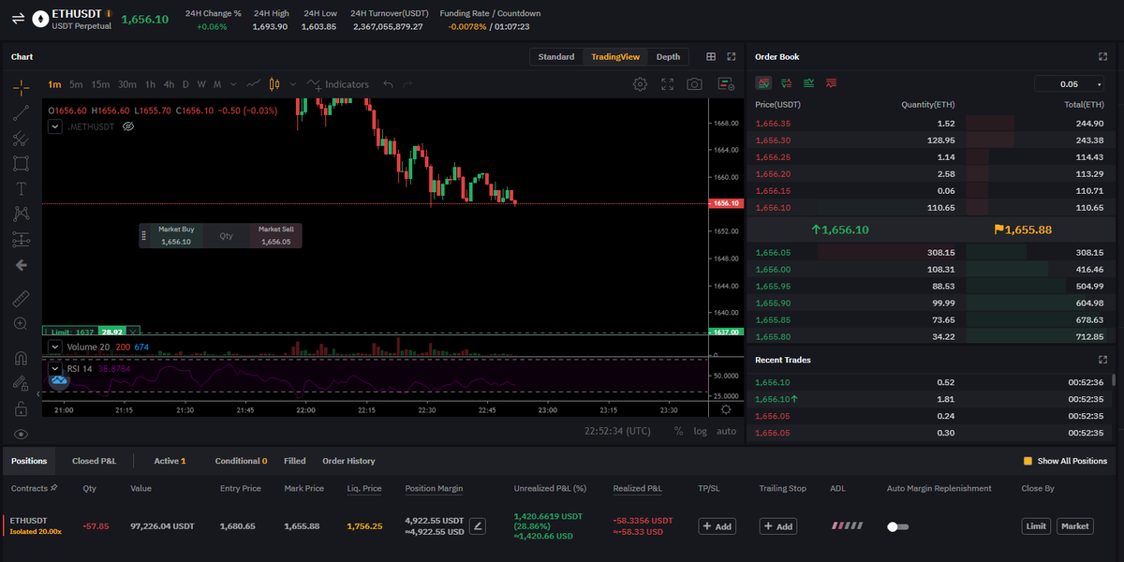Open the Closed P&L tab

pos(94,461)
